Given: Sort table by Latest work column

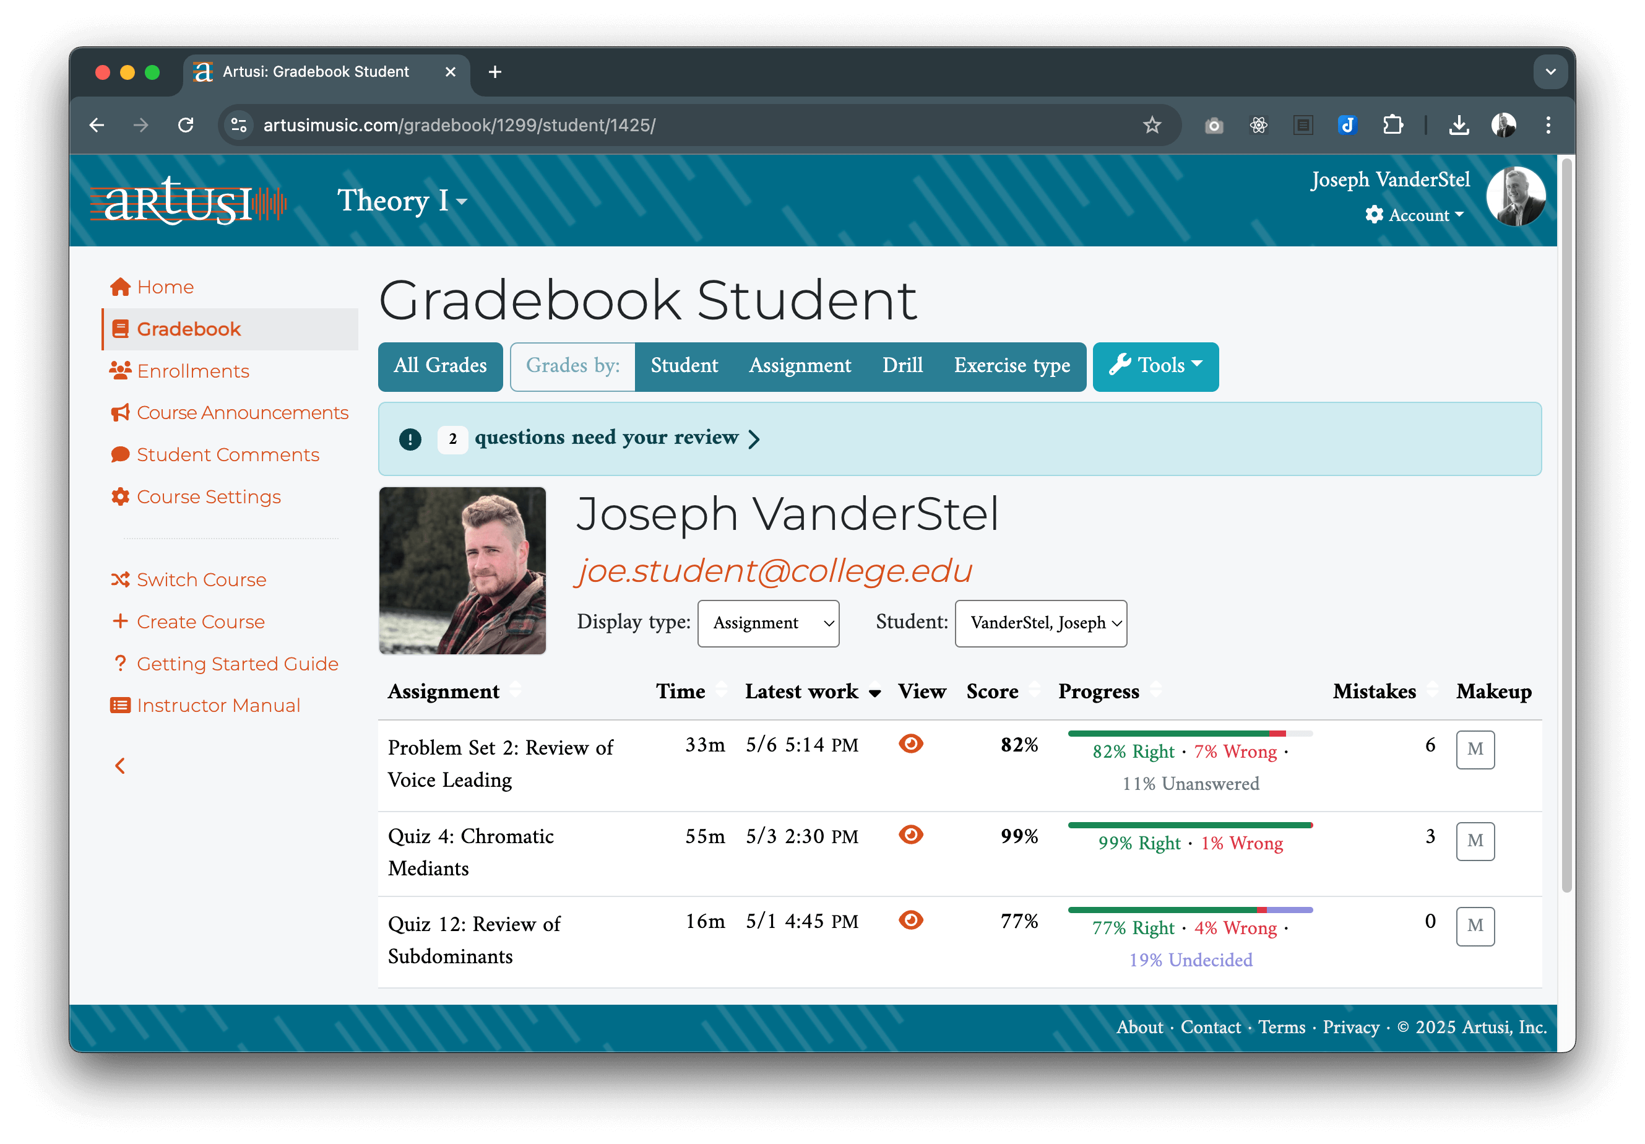Looking at the screenshot, I should 812,691.
